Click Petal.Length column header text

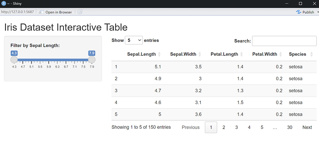click(224, 54)
